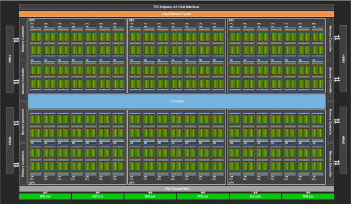
Task: Select the second NVLink block from left
Action: pyautogui.click(x=98, y=196)
